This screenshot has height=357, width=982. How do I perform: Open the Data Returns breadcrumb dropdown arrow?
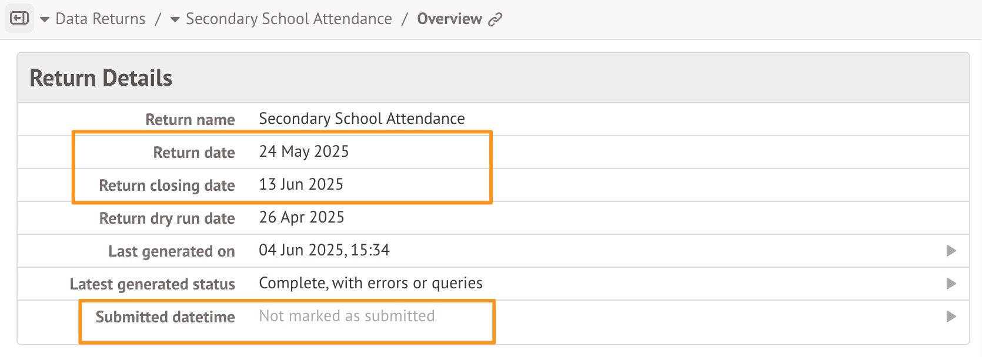tap(45, 19)
